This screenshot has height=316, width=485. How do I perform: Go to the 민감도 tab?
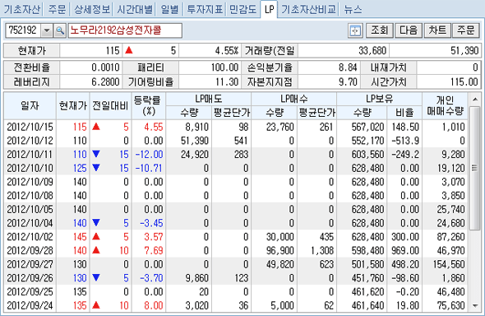click(x=243, y=9)
